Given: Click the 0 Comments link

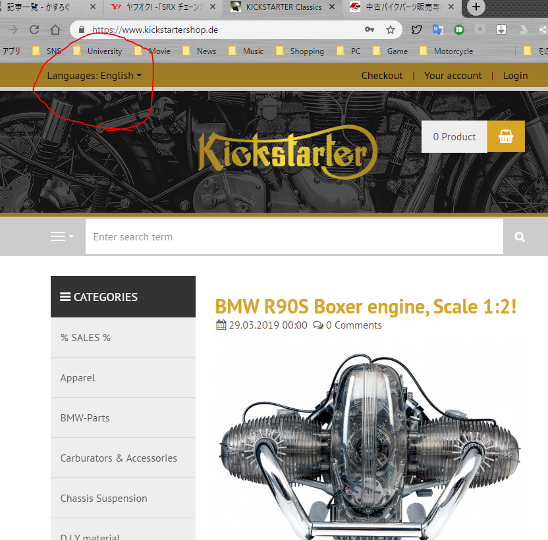Looking at the screenshot, I should 347,325.
